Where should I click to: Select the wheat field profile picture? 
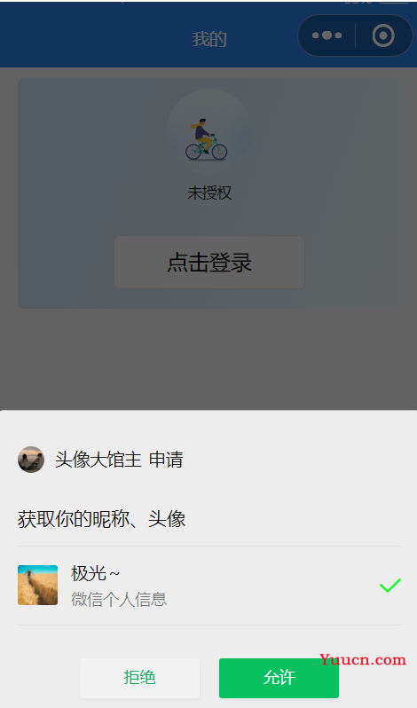(x=37, y=585)
